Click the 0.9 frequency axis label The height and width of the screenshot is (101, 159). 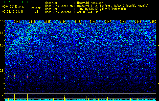coord(2,58)
